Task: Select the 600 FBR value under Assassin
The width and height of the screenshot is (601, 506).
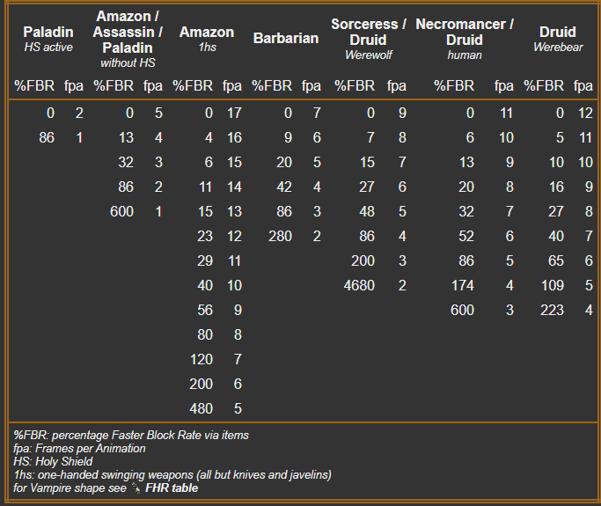Action: point(121,211)
